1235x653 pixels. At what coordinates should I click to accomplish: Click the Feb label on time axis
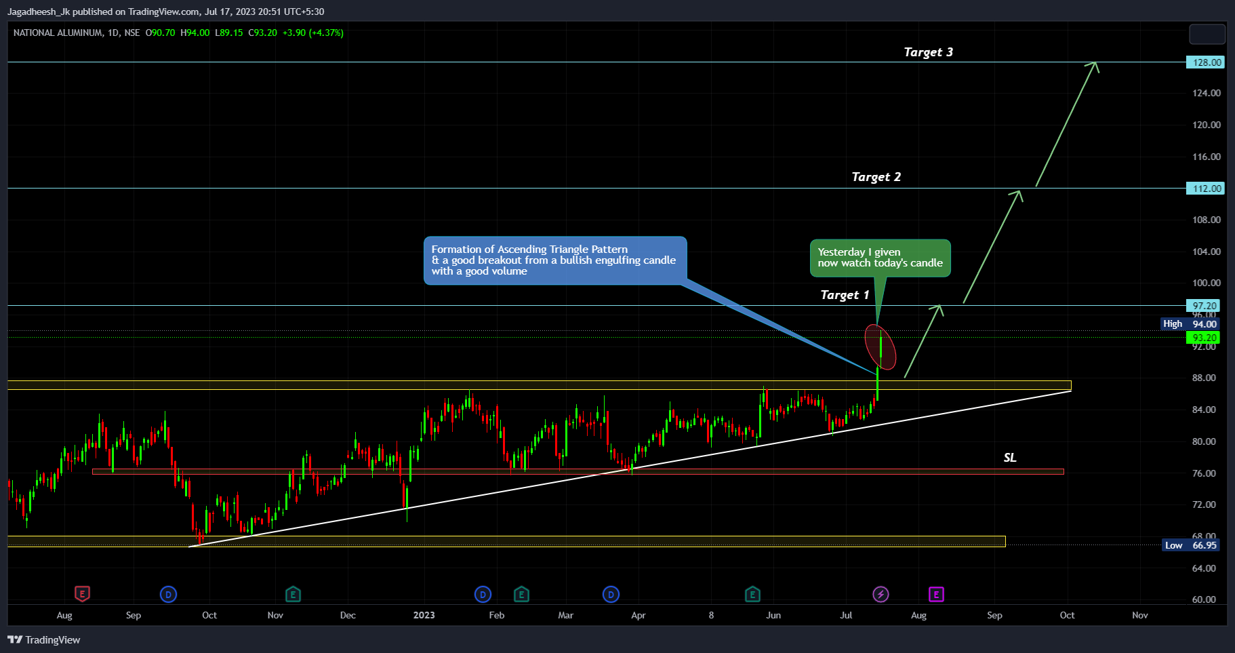click(497, 615)
